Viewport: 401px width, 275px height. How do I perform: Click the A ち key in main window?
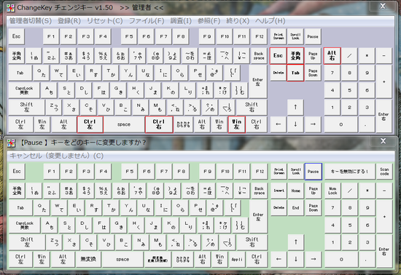point(49,90)
